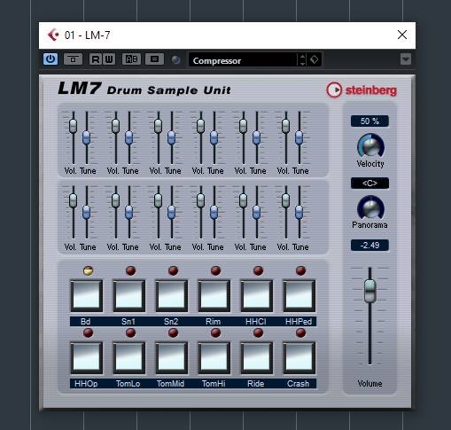Trigger the Bd drum pad
The width and height of the screenshot is (451, 430).
click(87, 296)
